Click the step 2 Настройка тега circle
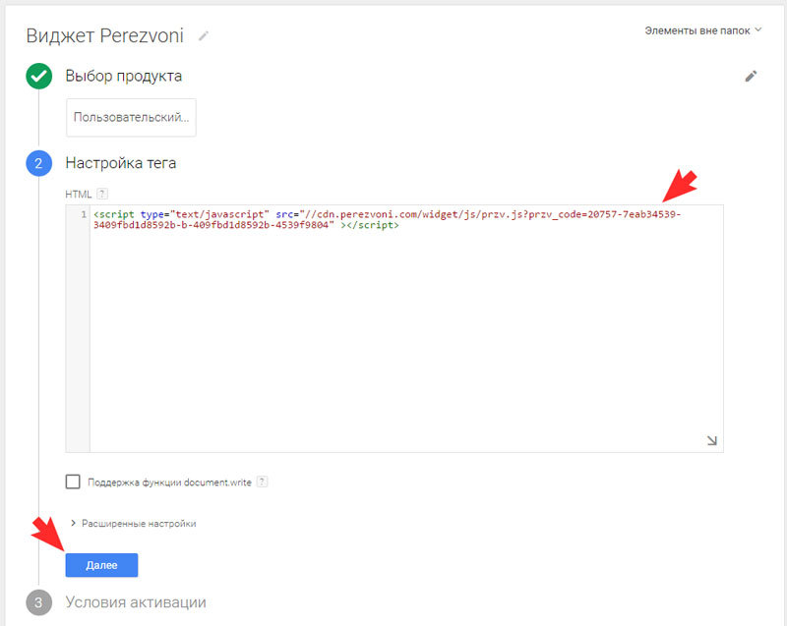 [x=38, y=163]
